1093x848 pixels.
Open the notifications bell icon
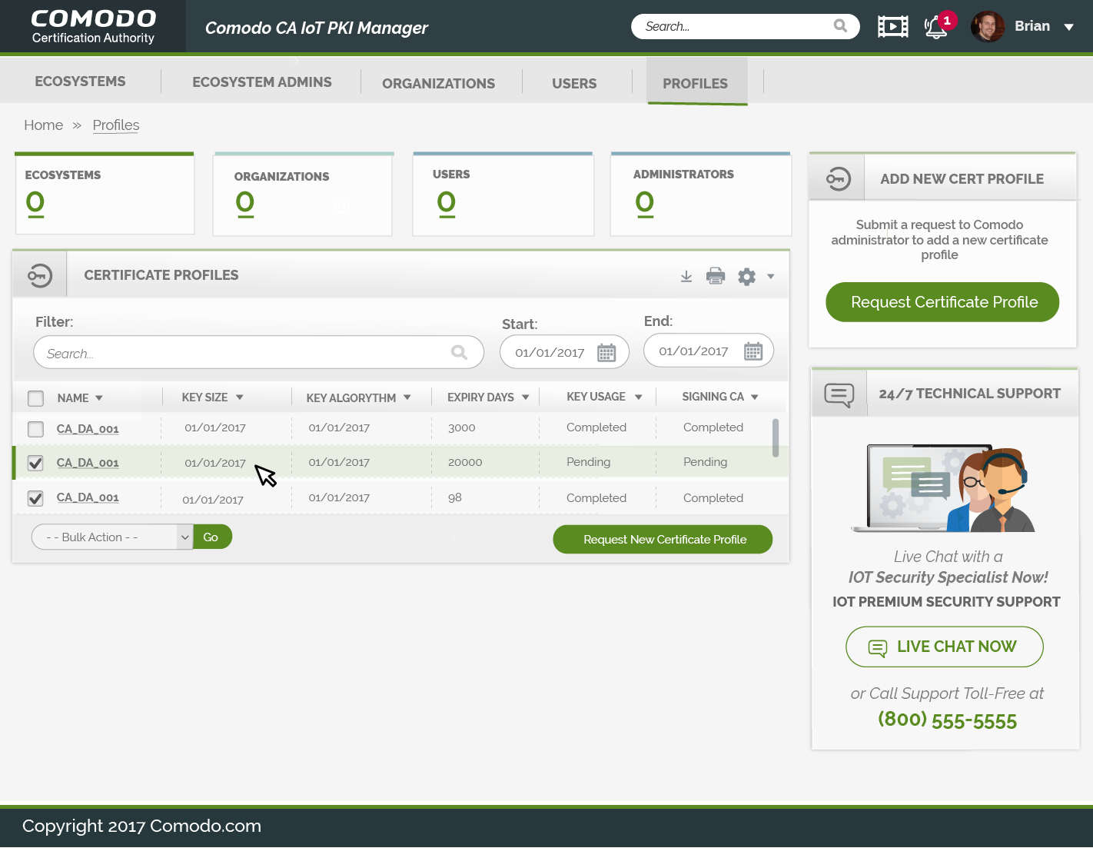[935, 27]
